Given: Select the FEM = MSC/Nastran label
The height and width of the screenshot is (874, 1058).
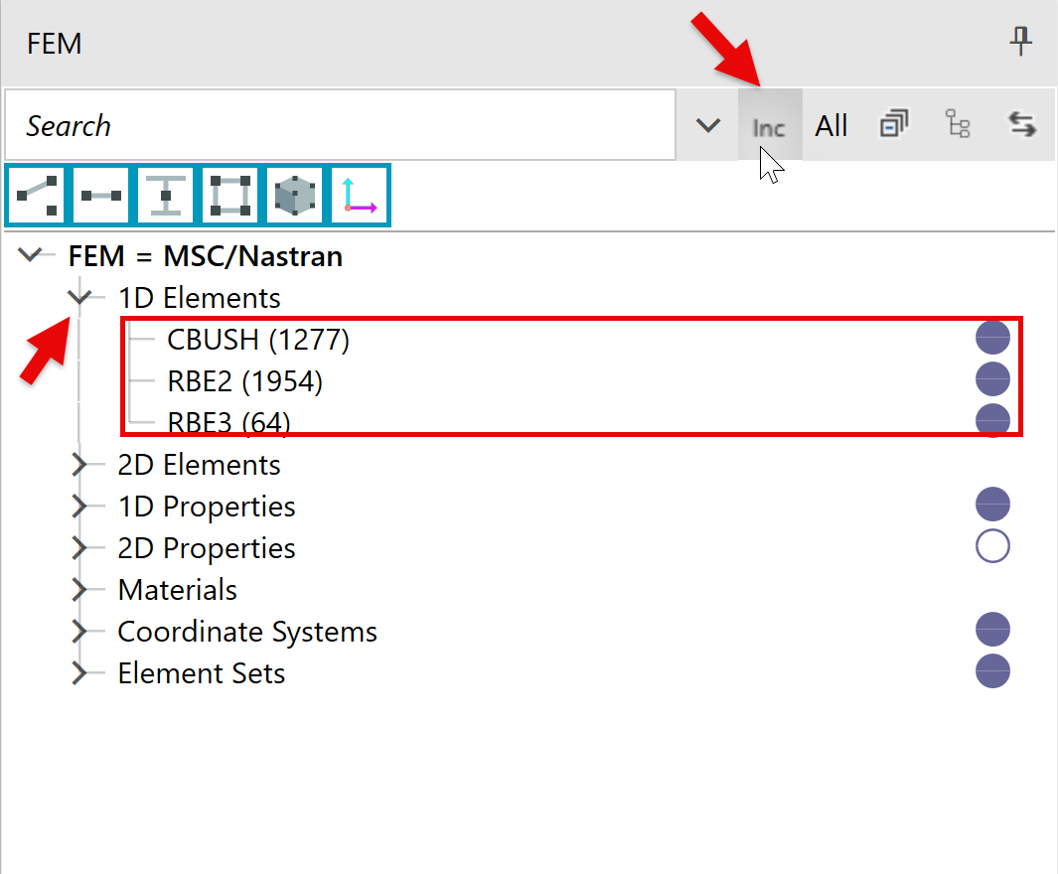Looking at the screenshot, I should coord(206,256).
